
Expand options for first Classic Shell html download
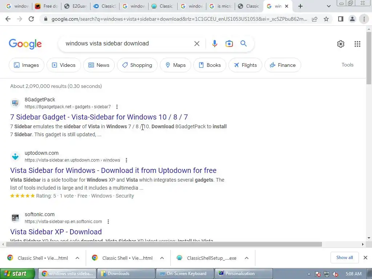coord(77,258)
